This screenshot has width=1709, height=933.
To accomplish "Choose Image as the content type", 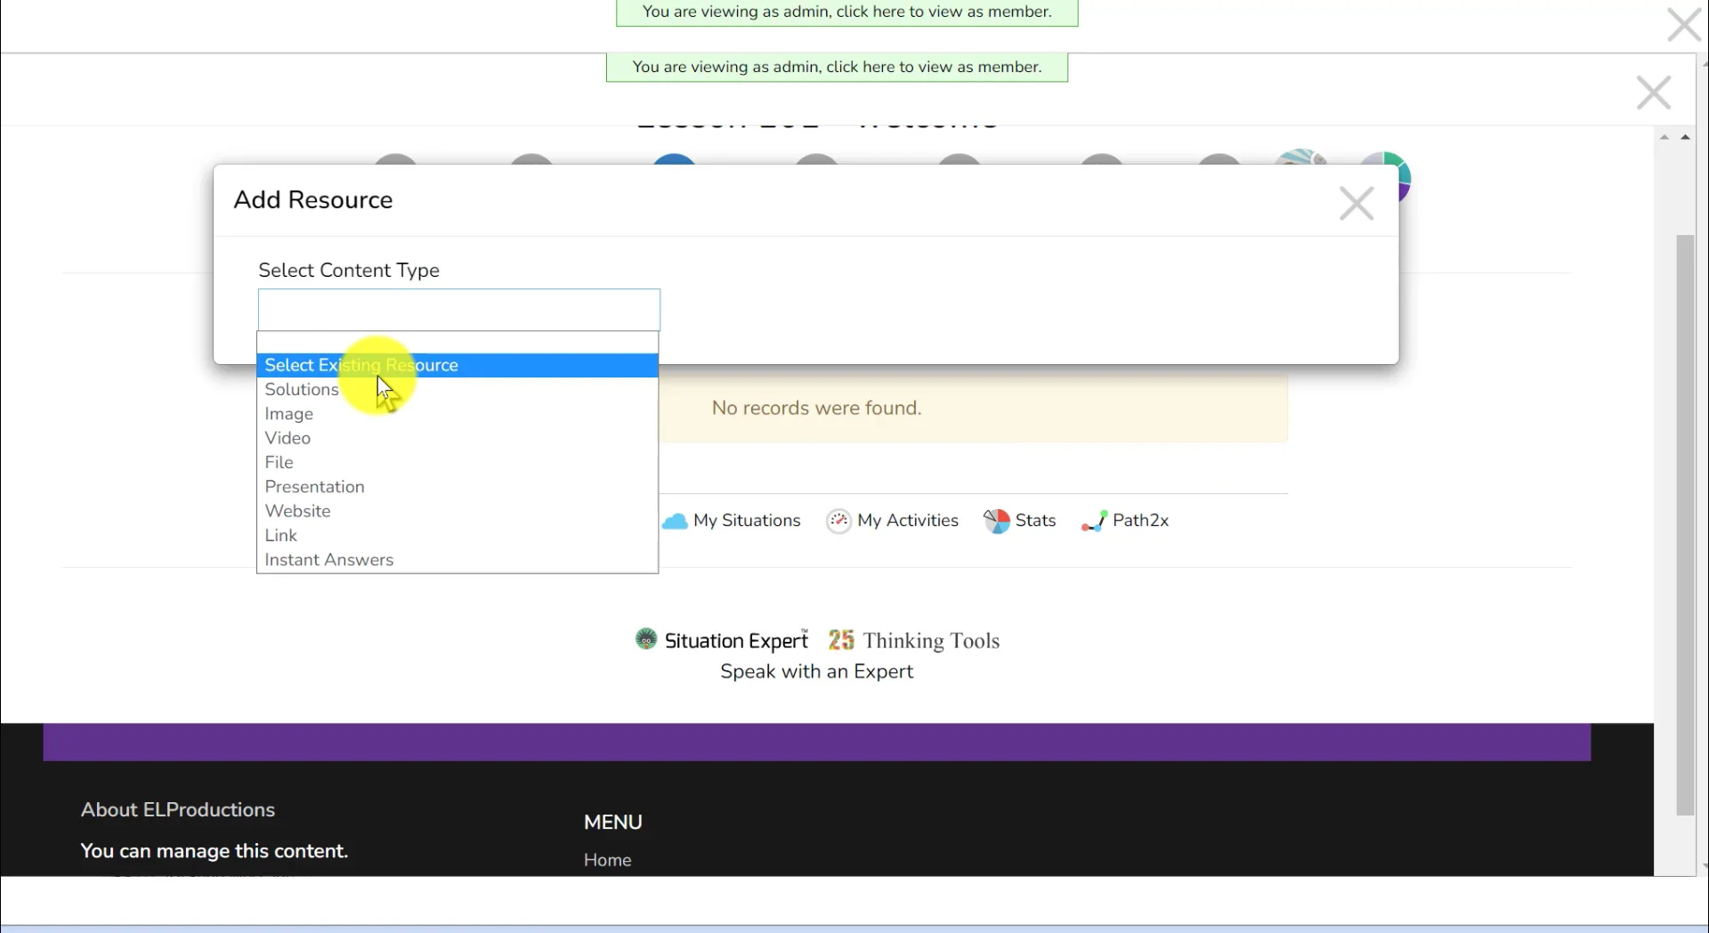I will tap(288, 413).
